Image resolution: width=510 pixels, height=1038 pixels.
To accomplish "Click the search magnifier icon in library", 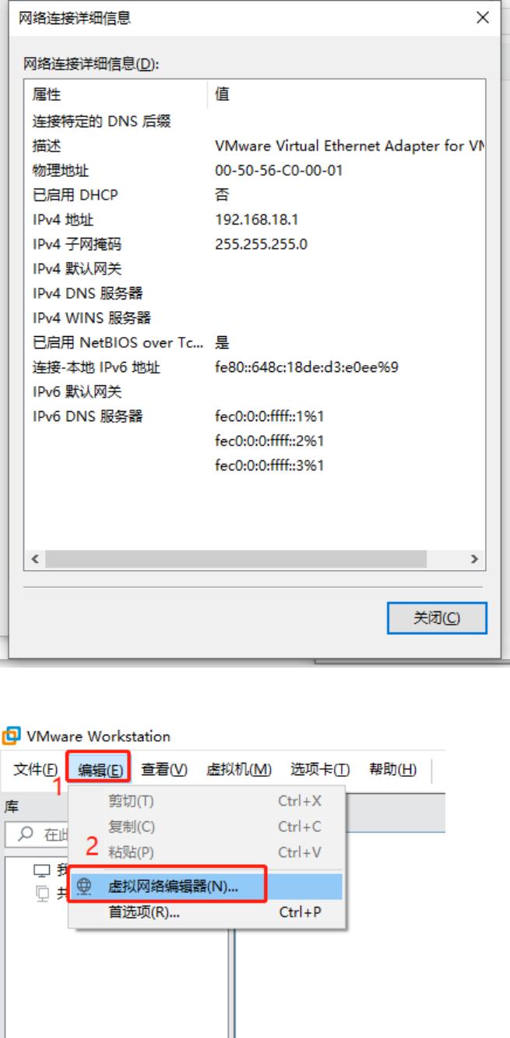I will 26,834.
